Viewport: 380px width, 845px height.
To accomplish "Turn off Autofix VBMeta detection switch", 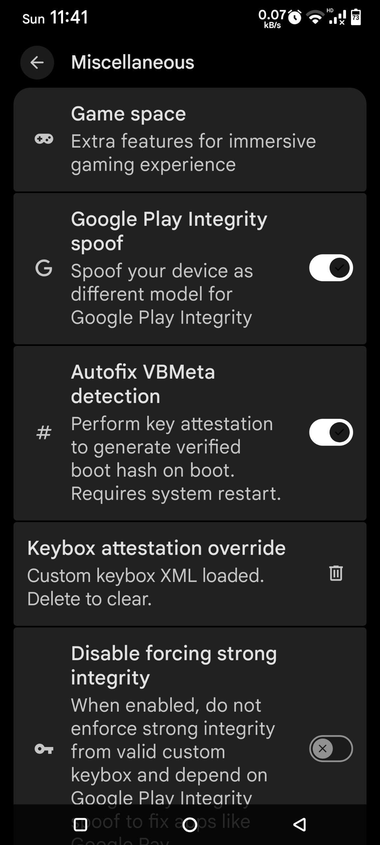I will pos(331,432).
